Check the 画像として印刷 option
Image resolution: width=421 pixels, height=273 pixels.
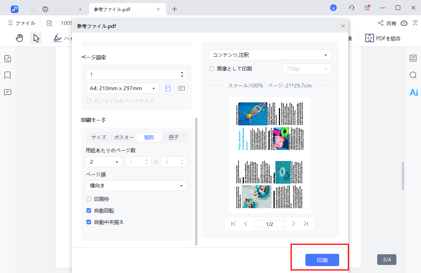pos(211,68)
